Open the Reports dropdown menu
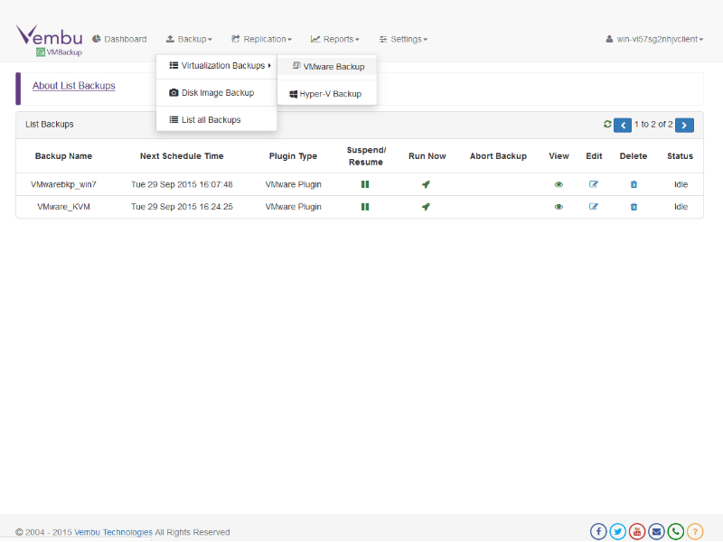723x542 pixels. pos(334,39)
